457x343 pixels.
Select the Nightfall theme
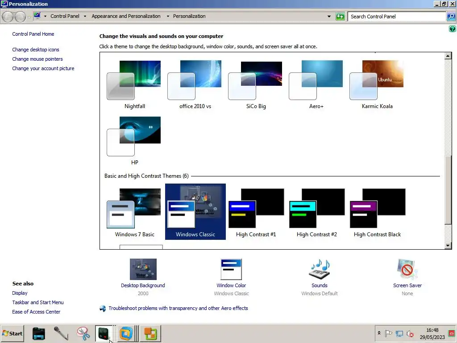point(134,84)
